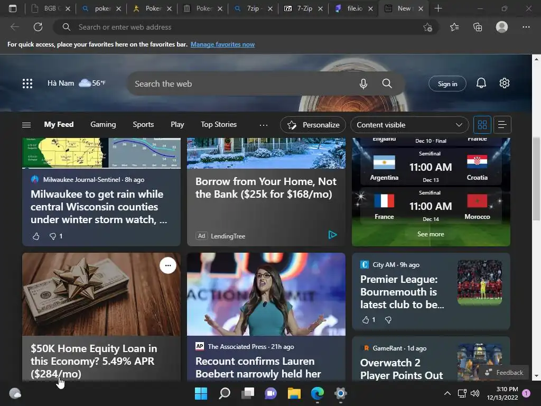541x406 pixels.
Task: Show hidden system tray icons
Action: pyautogui.click(x=447, y=393)
